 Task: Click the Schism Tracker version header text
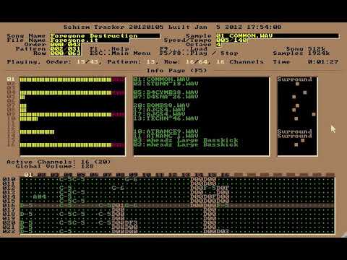pos(172,27)
